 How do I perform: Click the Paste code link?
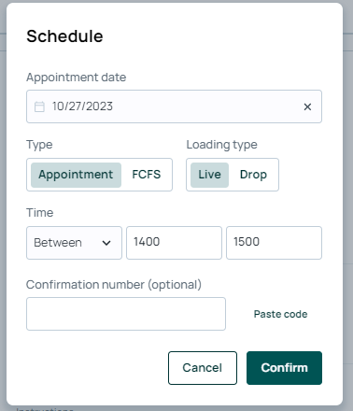(x=280, y=314)
